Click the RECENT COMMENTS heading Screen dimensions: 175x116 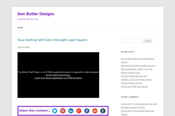click(x=130, y=97)
